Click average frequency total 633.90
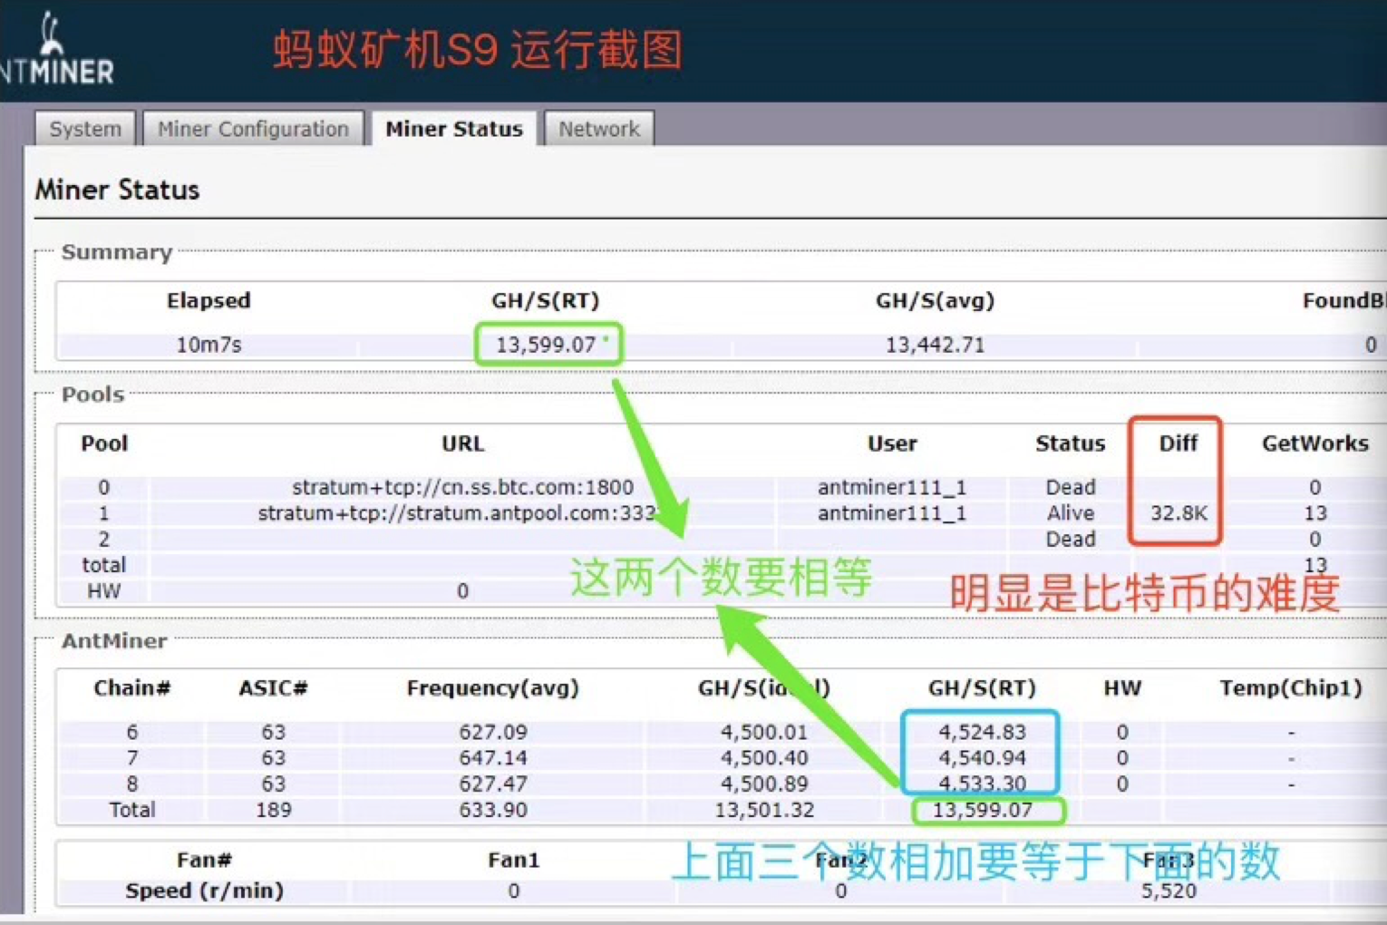The width and height of the screenshot is (1387, 925). [492, 810]
